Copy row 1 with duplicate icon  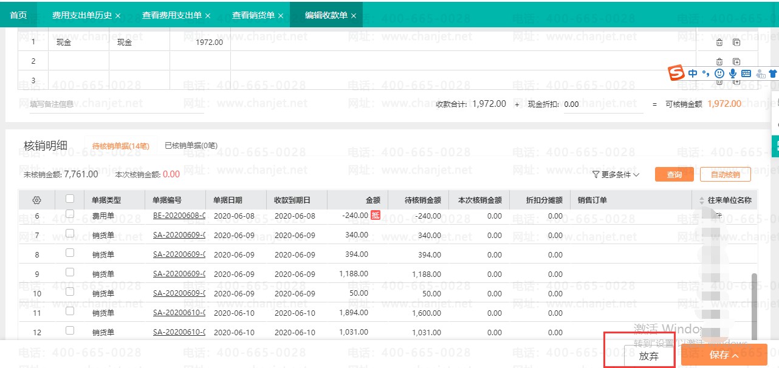pyautogui.click(x=736, y=43)
